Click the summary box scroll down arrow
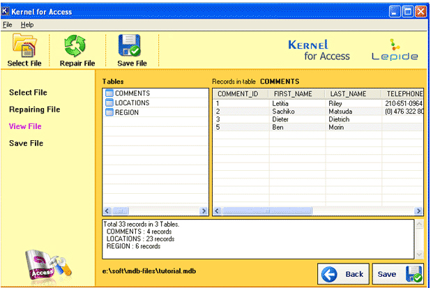 [x=419, y=255]
